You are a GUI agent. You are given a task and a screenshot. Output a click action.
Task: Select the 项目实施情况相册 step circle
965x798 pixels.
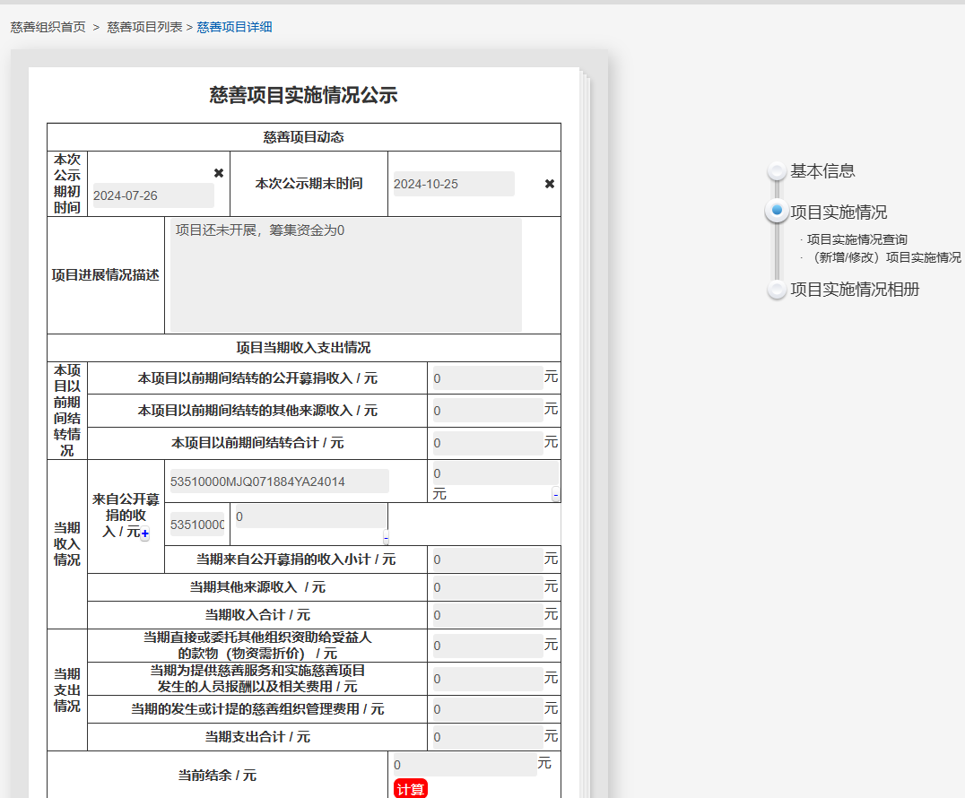pyautogui.click(x=777, y=290)
